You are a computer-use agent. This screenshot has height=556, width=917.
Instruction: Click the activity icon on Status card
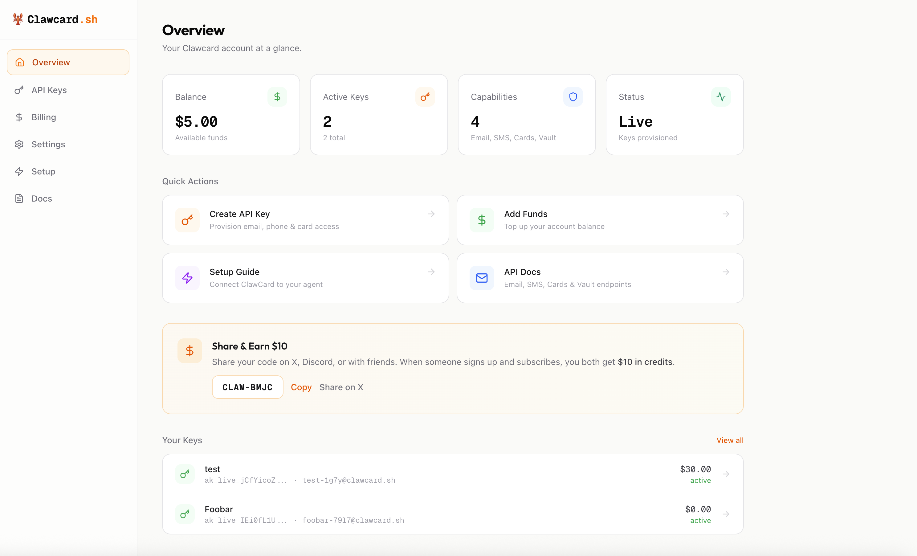click(721, 97)
